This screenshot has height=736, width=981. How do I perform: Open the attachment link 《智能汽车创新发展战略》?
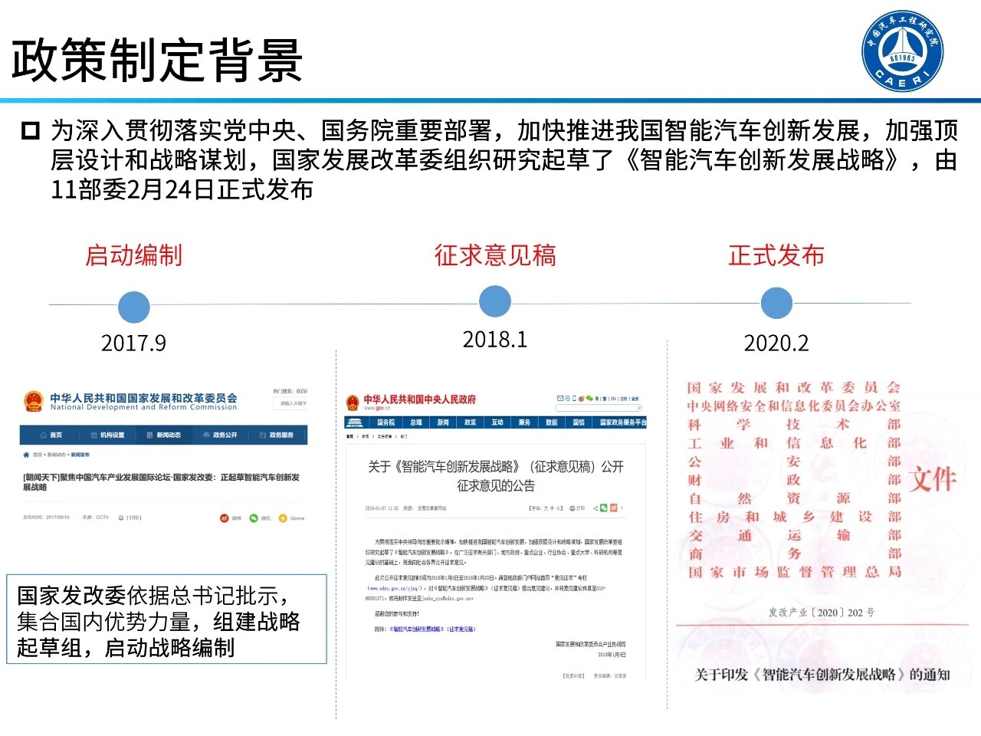(x=431, y=629)
